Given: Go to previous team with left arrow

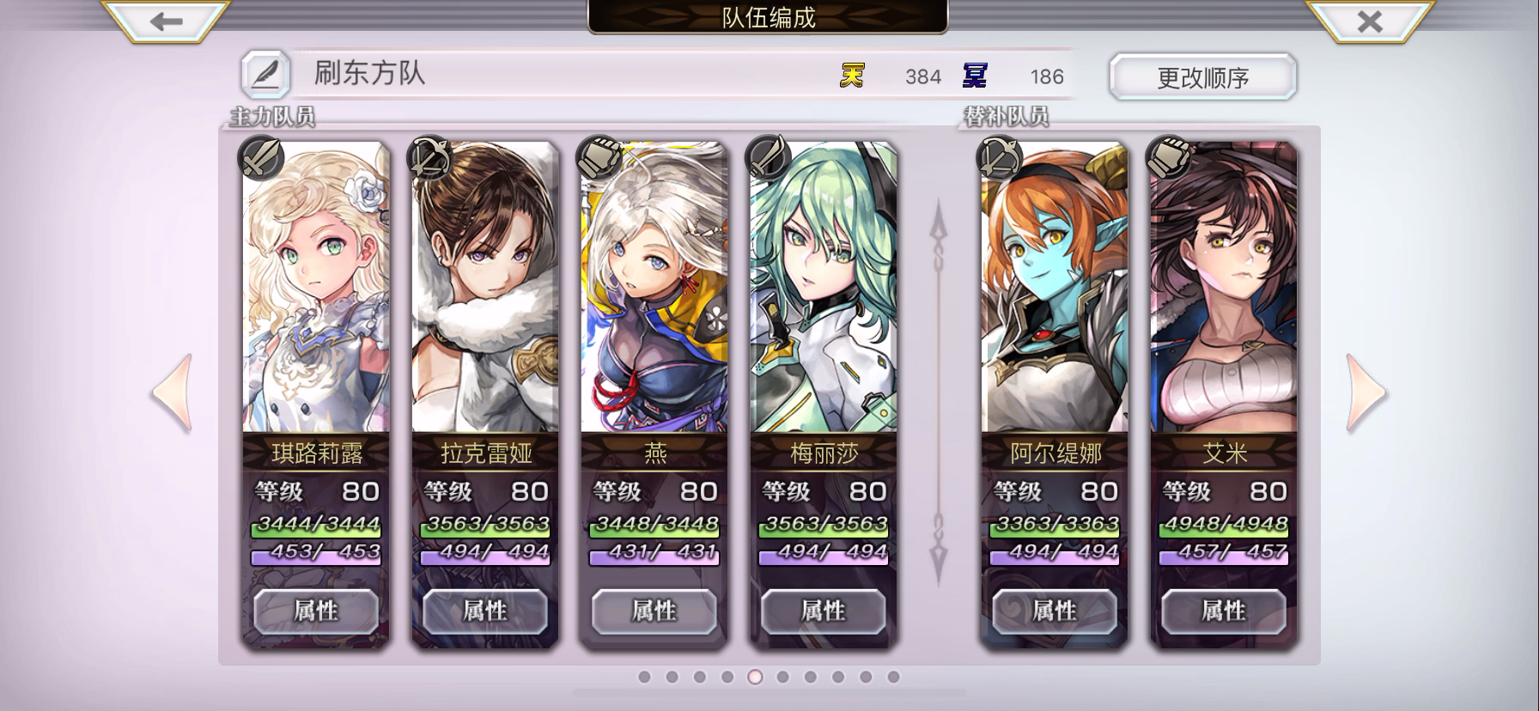Looking at the screenshot, I should (172, 392).
